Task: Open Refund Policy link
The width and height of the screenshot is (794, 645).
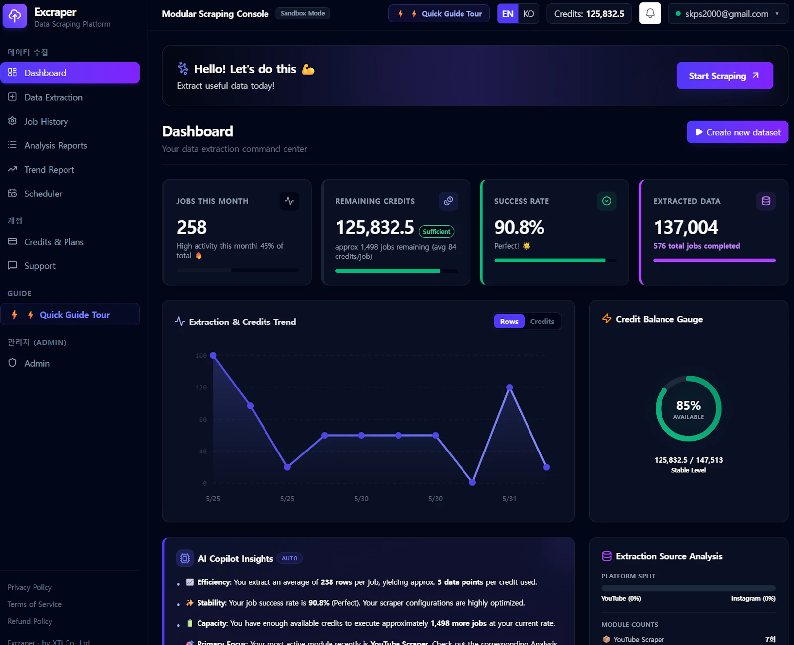Action: 30,621
